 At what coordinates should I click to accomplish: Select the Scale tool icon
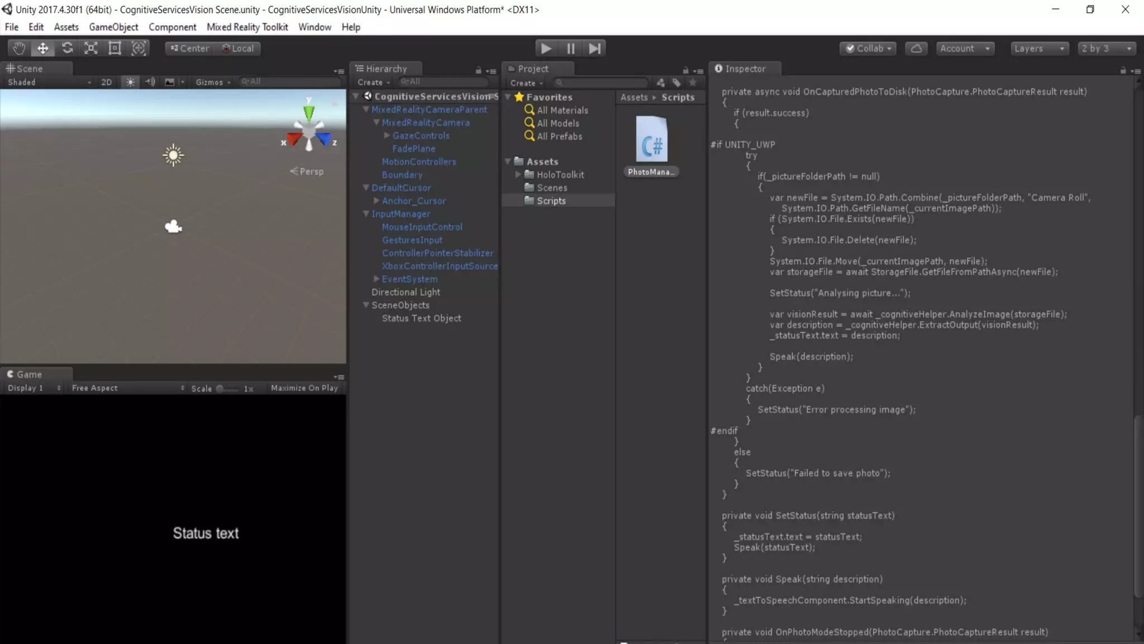[x=91, y=48]
